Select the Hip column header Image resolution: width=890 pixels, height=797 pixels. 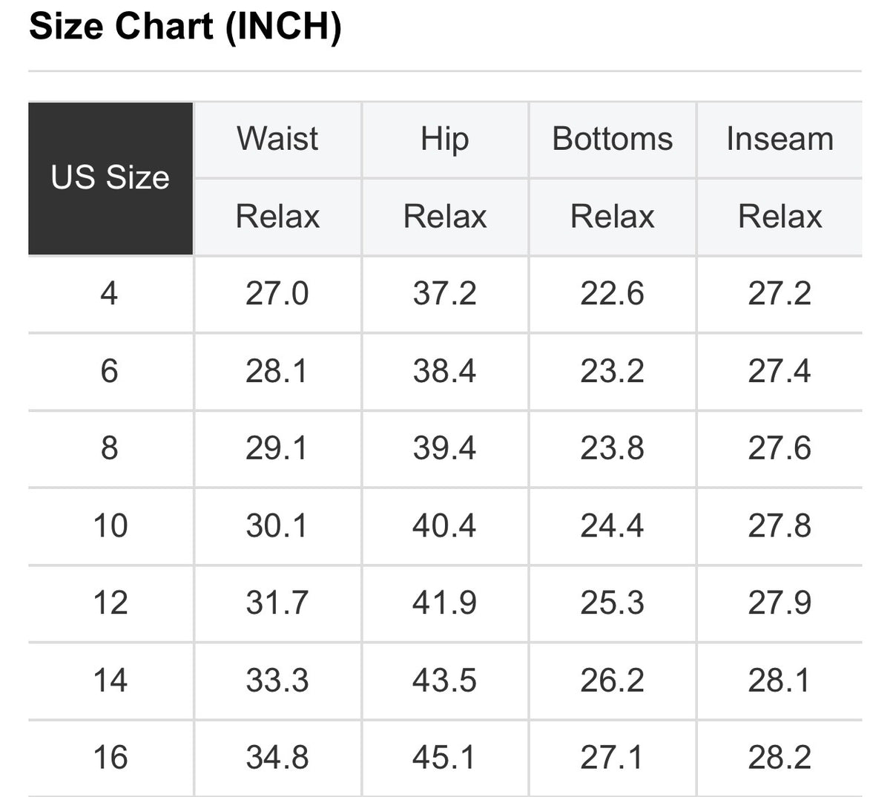tap(445, 140)
